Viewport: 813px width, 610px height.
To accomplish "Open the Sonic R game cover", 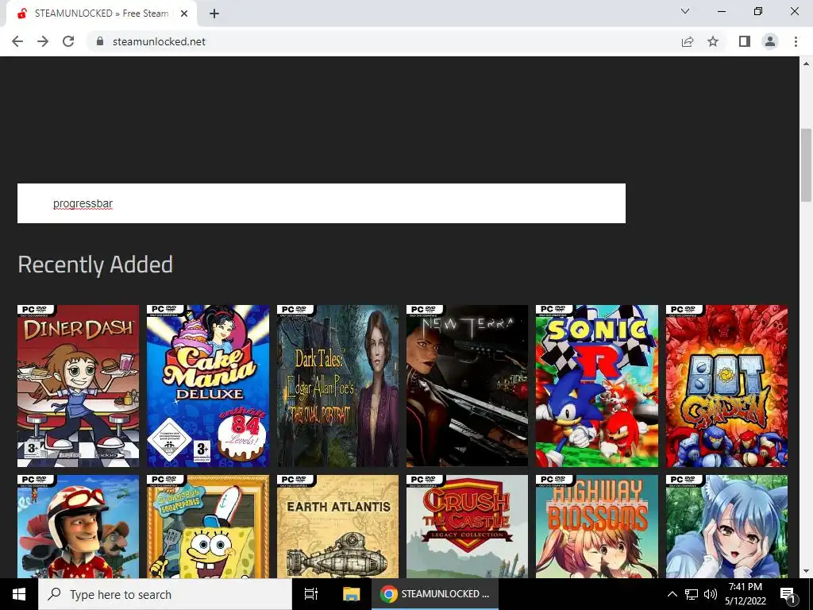I will (597, 386).
